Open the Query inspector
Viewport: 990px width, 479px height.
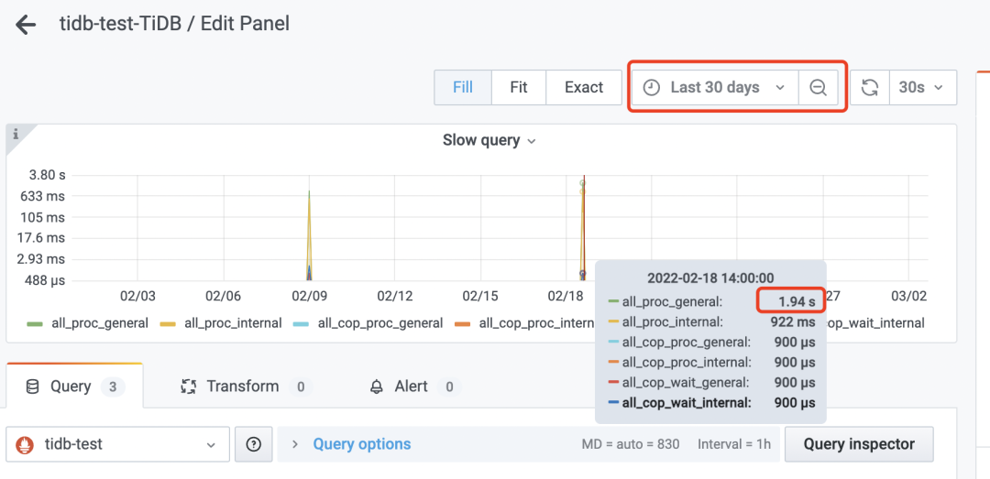pyautogui.click(x=859, y=444)
